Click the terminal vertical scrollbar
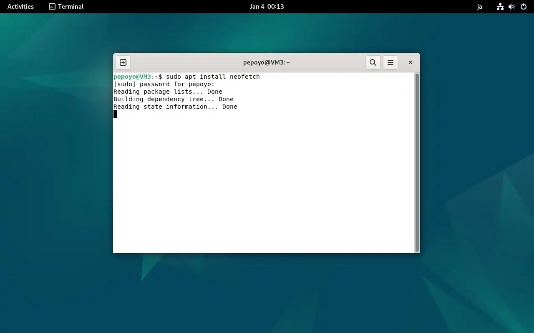This screenshot has height=333, width=534. [x=417, y=162]
